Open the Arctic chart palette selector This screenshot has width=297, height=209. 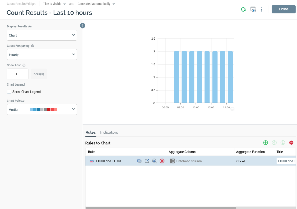[x=42, y=109]
